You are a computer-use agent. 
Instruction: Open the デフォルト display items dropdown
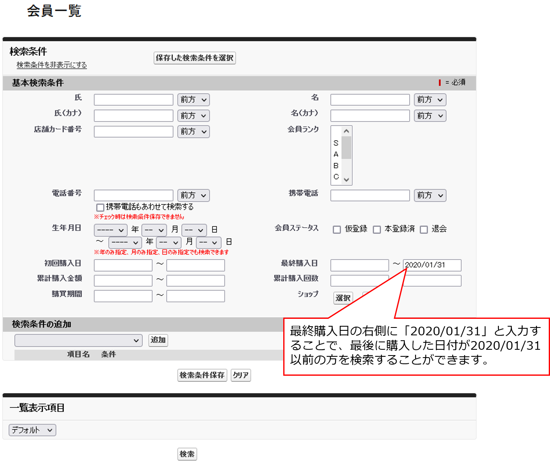(x=32, y=430)
